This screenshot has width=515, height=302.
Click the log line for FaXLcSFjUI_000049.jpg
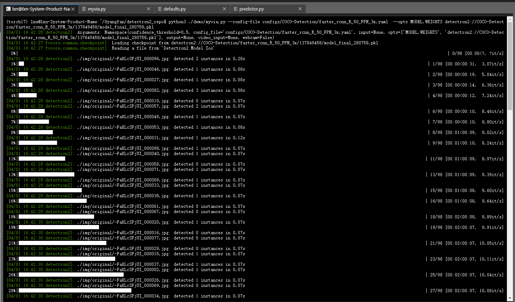[126, 117]
